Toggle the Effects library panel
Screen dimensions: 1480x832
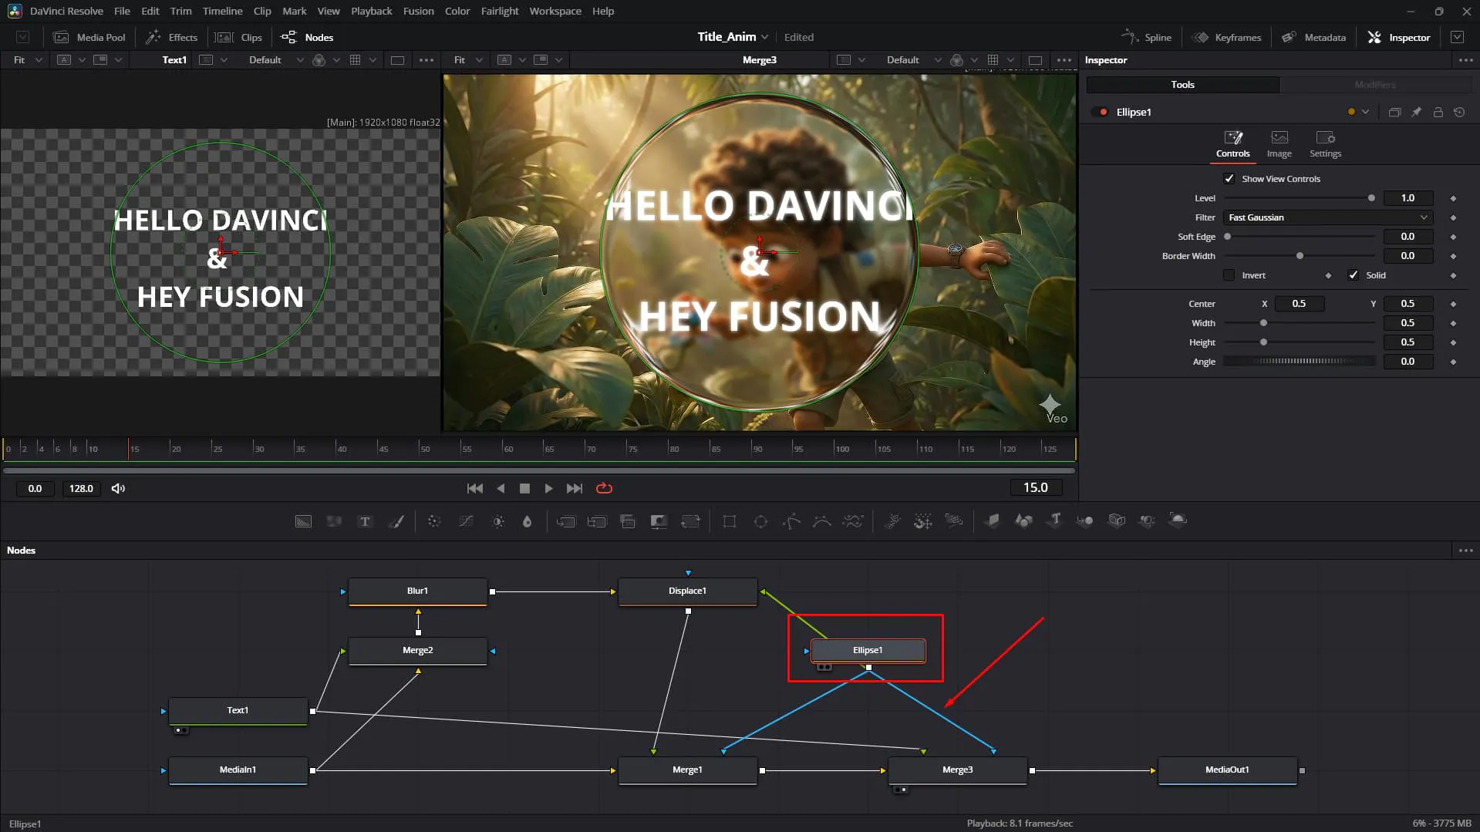pos(172,37)
